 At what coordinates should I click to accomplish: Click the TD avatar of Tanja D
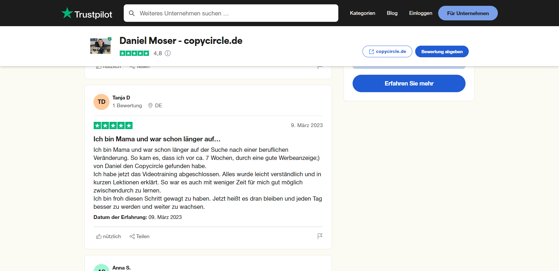click(x=101, y=102)
